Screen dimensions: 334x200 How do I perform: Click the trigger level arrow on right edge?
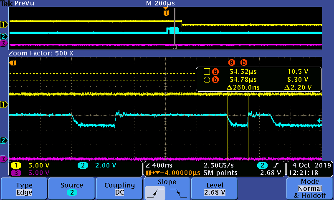tap(319, 121)
